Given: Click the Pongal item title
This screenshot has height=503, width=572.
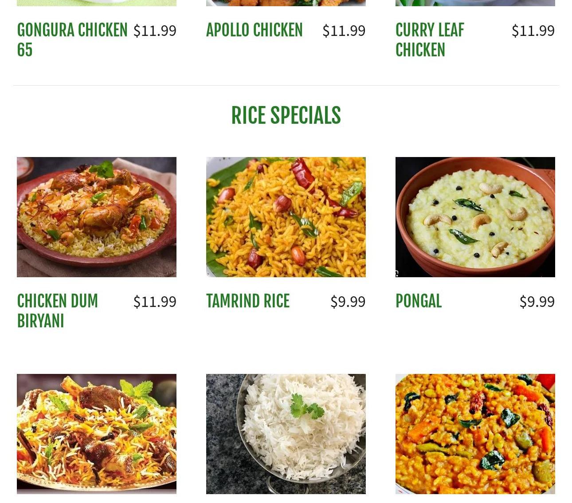Looking at the screenshot, I should pyautogui.click(x=419, y=301).
